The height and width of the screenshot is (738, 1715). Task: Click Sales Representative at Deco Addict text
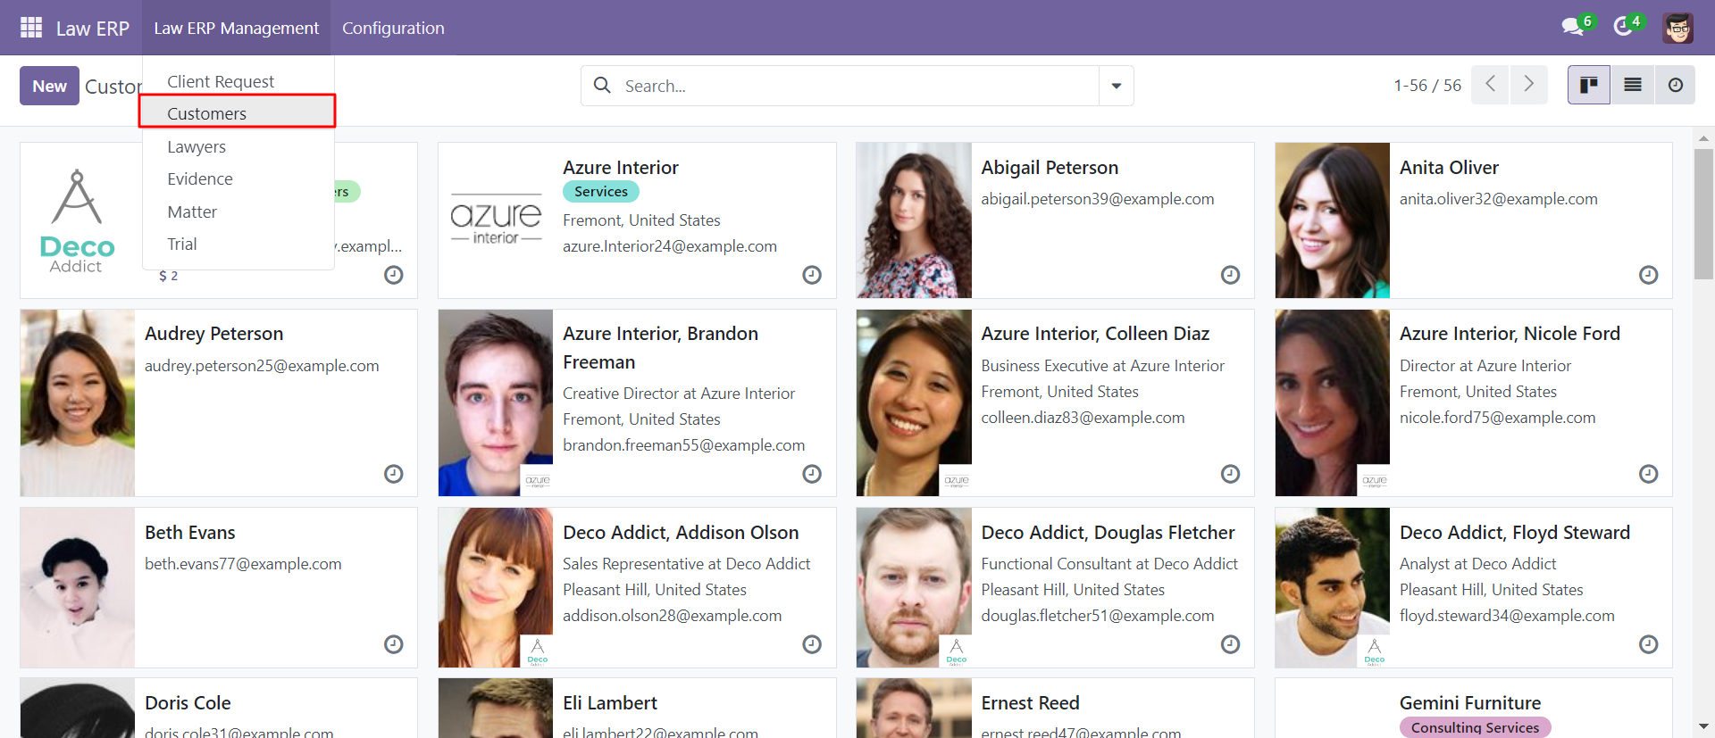click(687, 564)
